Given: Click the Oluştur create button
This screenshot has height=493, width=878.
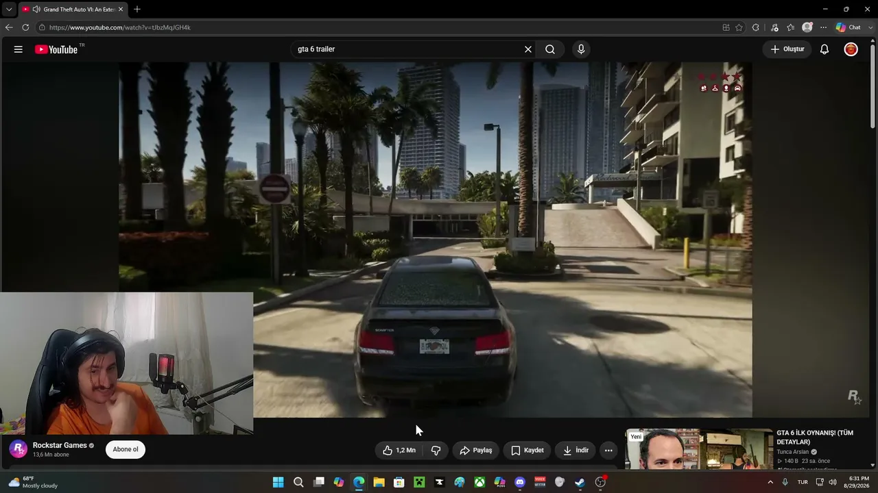Looking at the screenshot, I should (787, 49).
